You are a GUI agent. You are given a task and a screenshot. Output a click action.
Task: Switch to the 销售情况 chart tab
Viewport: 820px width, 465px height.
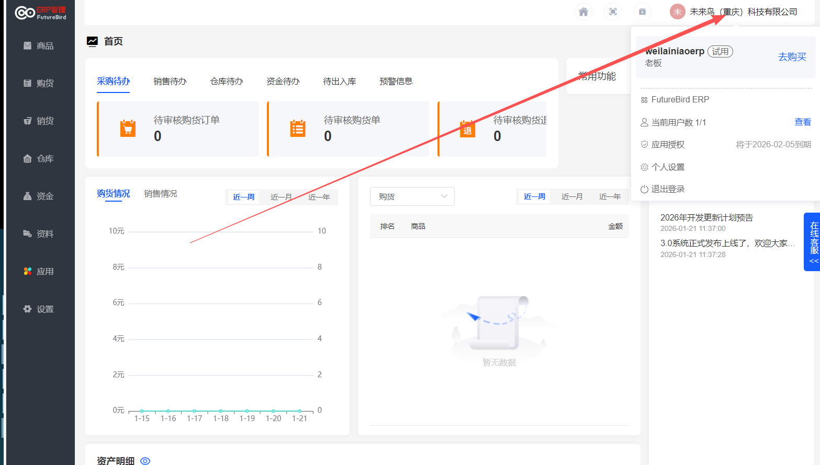[x=160, y=194]
